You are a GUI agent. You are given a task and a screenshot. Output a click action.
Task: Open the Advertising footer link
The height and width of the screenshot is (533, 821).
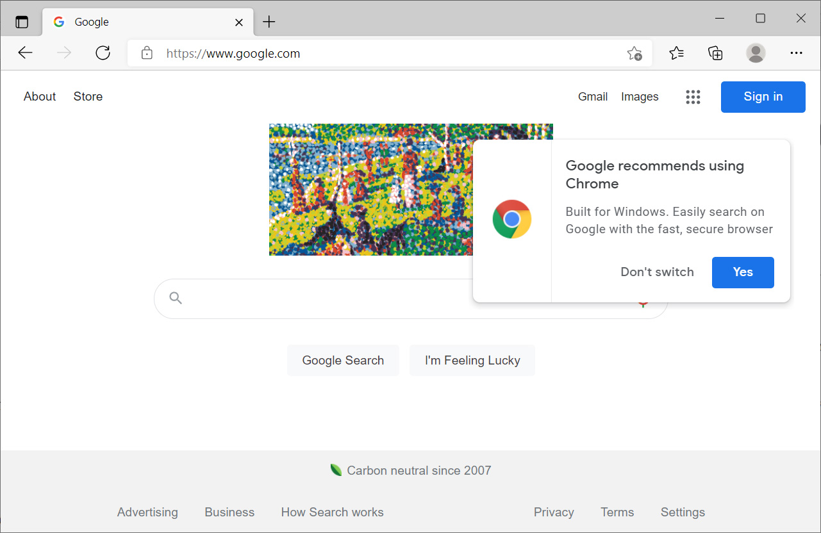point(147,512)
